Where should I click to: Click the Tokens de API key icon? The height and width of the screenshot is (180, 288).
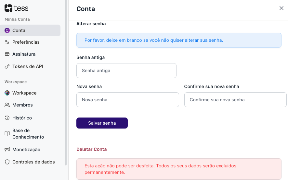point(7,66)
